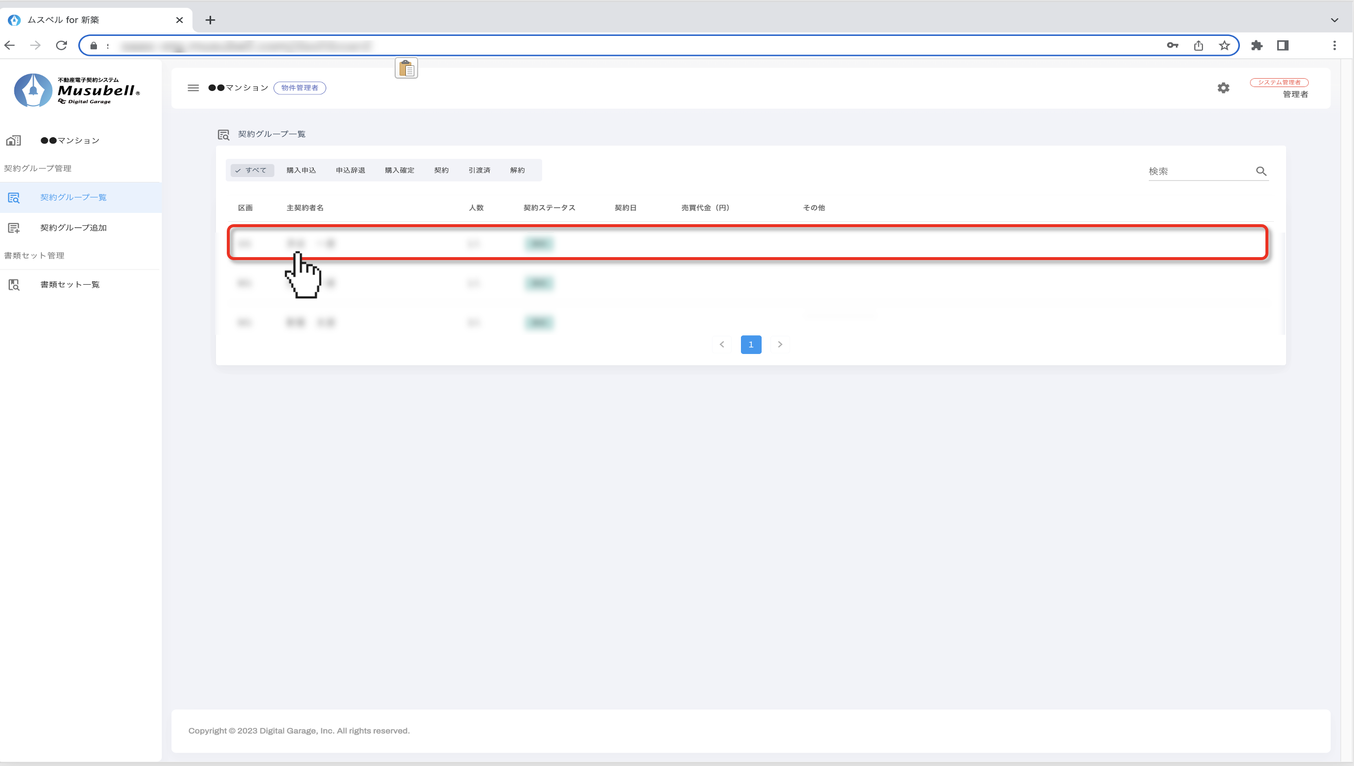This screenshot has height=766, width=1354.
Task: Expand browser tab search dropdown arrow
Action: (x=1334, y=20)
